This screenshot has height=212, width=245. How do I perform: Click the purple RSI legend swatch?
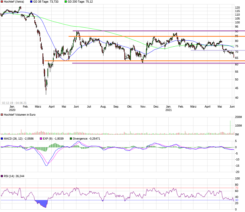tap(2, 176)
